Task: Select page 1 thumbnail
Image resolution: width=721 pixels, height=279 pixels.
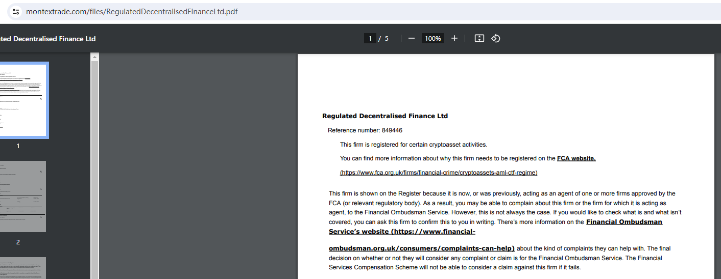Action: 23,100
